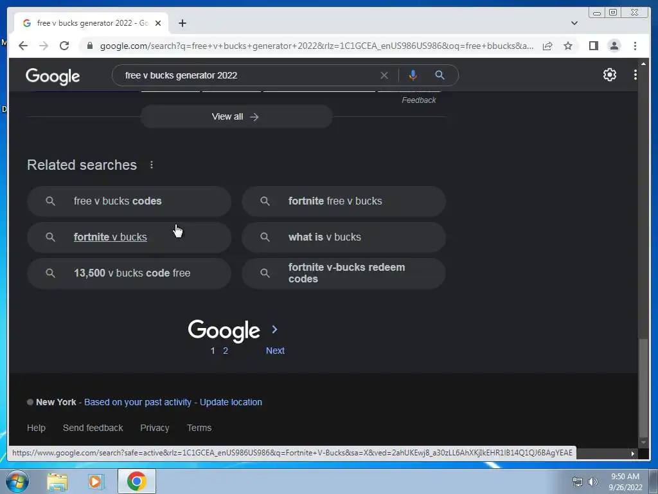Go back to the previous page
658x494 pixels.
(23, 46)
